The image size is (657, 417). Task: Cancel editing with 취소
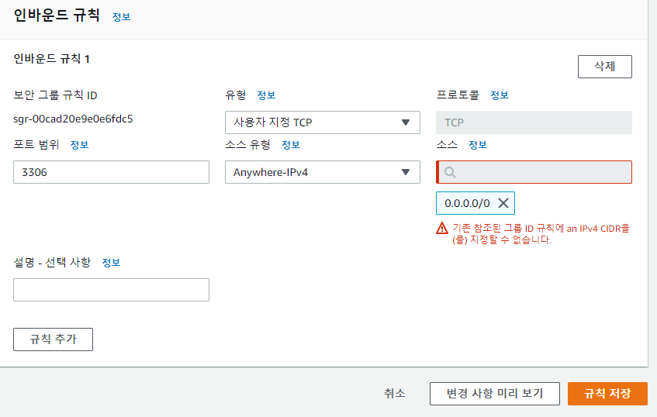(x=395, y=394)
